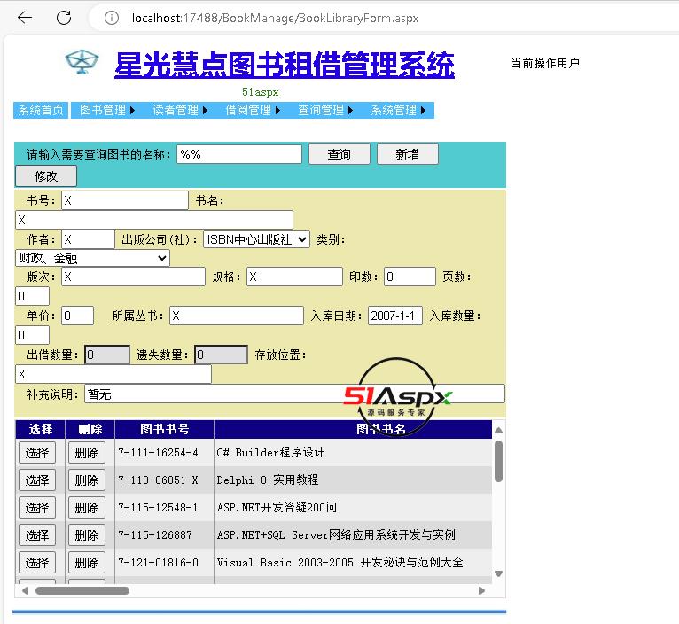Click book number 7-121-01816-0
The width and height of the screenshot is (679, 624).
(158, 563)
